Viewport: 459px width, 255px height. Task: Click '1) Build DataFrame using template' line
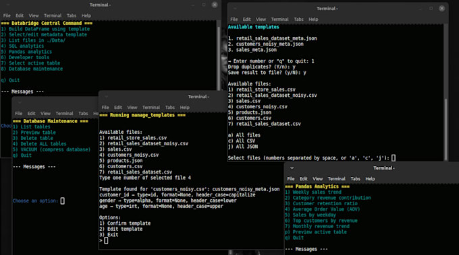[x=45, y=29]
